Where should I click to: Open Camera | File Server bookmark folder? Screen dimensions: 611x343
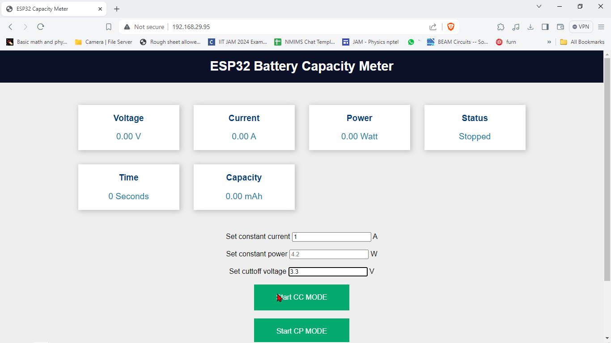click(x=103, y=42)
